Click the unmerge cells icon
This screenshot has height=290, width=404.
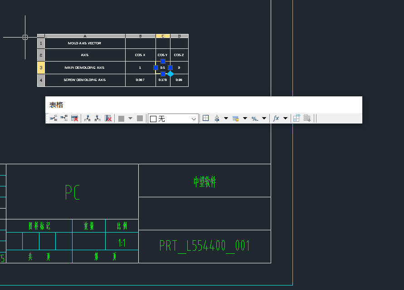(140, 118)
